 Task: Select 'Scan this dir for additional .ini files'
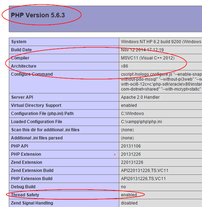click(x=45, y=130)
